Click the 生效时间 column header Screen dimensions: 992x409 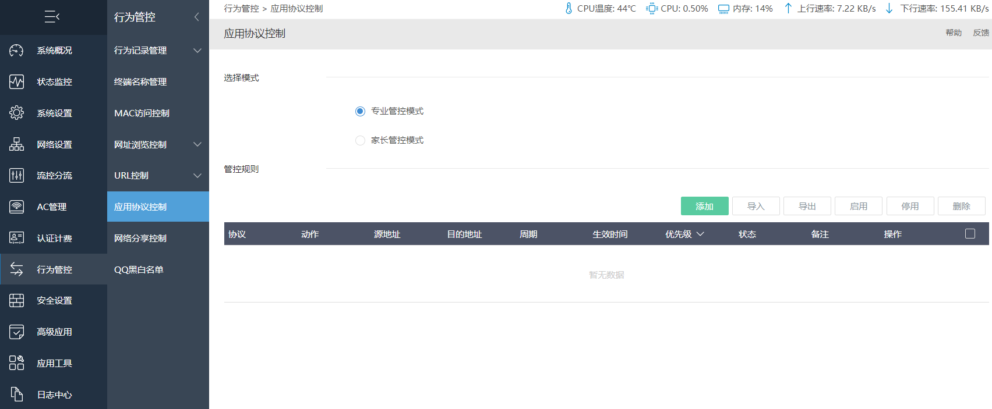pos(610,234)
